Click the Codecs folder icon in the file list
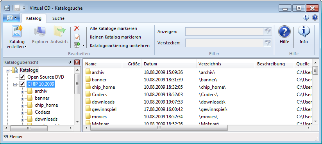The width and height of the screenshot is (322, 144). tap(88, 94)
